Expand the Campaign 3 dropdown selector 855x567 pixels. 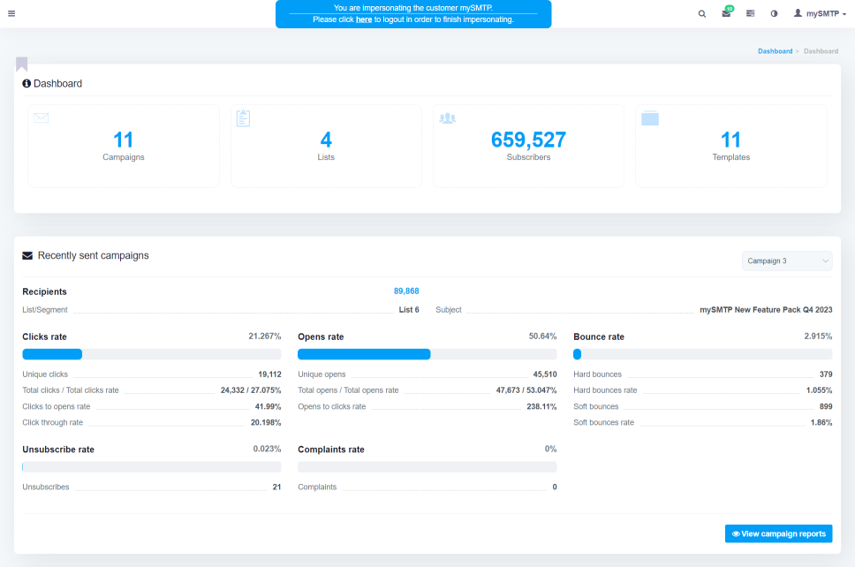(787, 261)
